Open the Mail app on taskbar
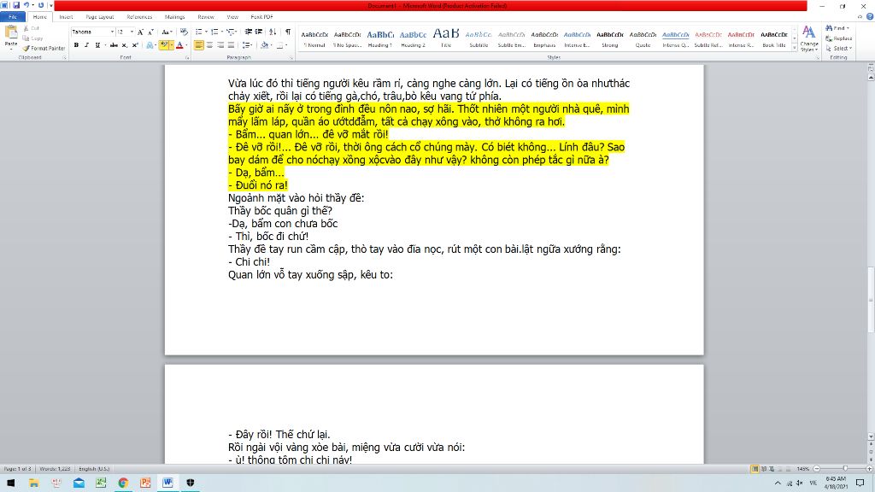875x492 pixels. [79, 483]
